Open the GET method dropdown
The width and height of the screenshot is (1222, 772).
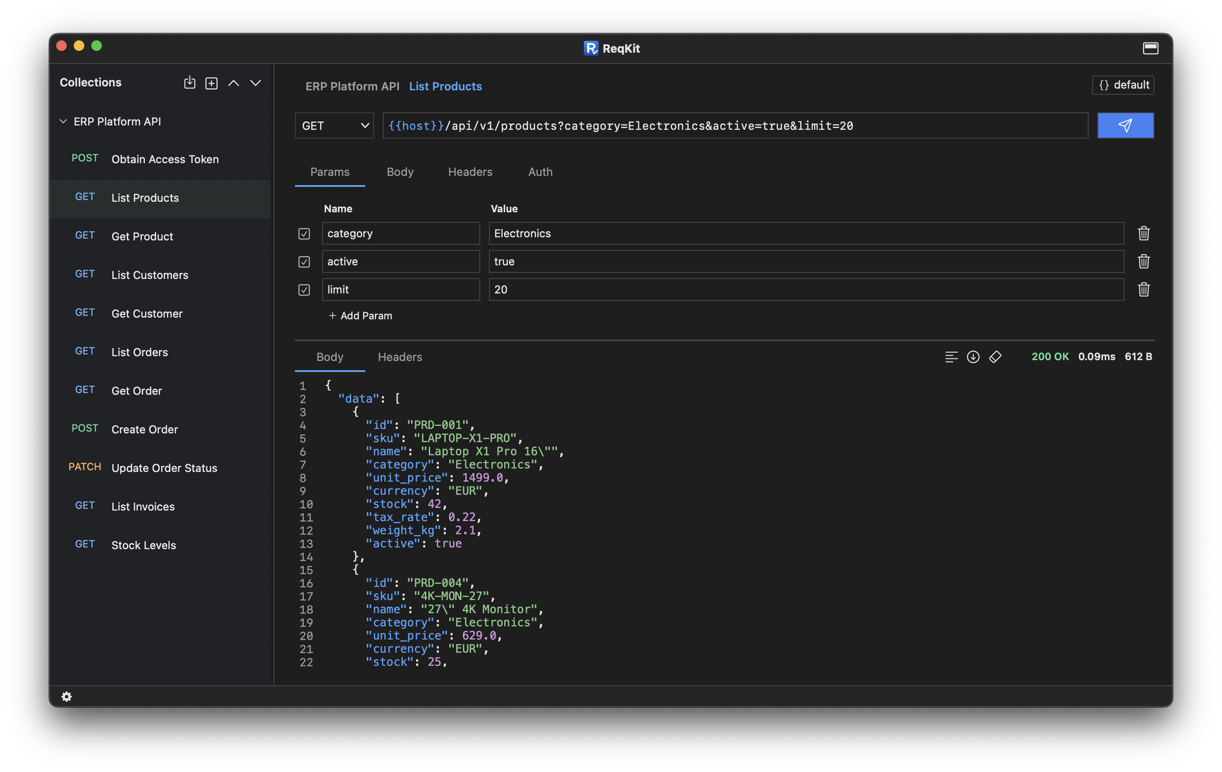(x=334, y=126)
